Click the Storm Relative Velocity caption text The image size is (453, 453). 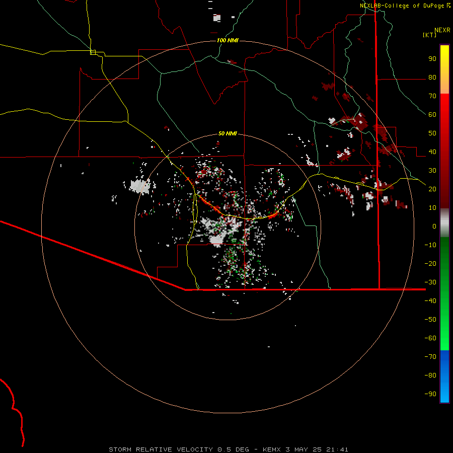(228, 449)
